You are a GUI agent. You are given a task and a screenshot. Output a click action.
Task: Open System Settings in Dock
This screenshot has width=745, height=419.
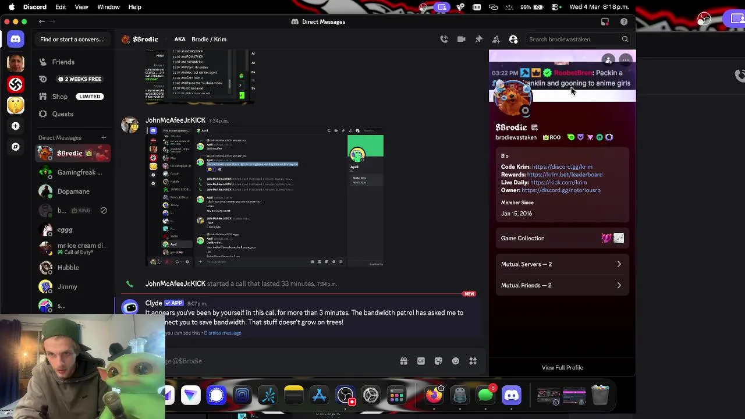(x=371, y=396)
